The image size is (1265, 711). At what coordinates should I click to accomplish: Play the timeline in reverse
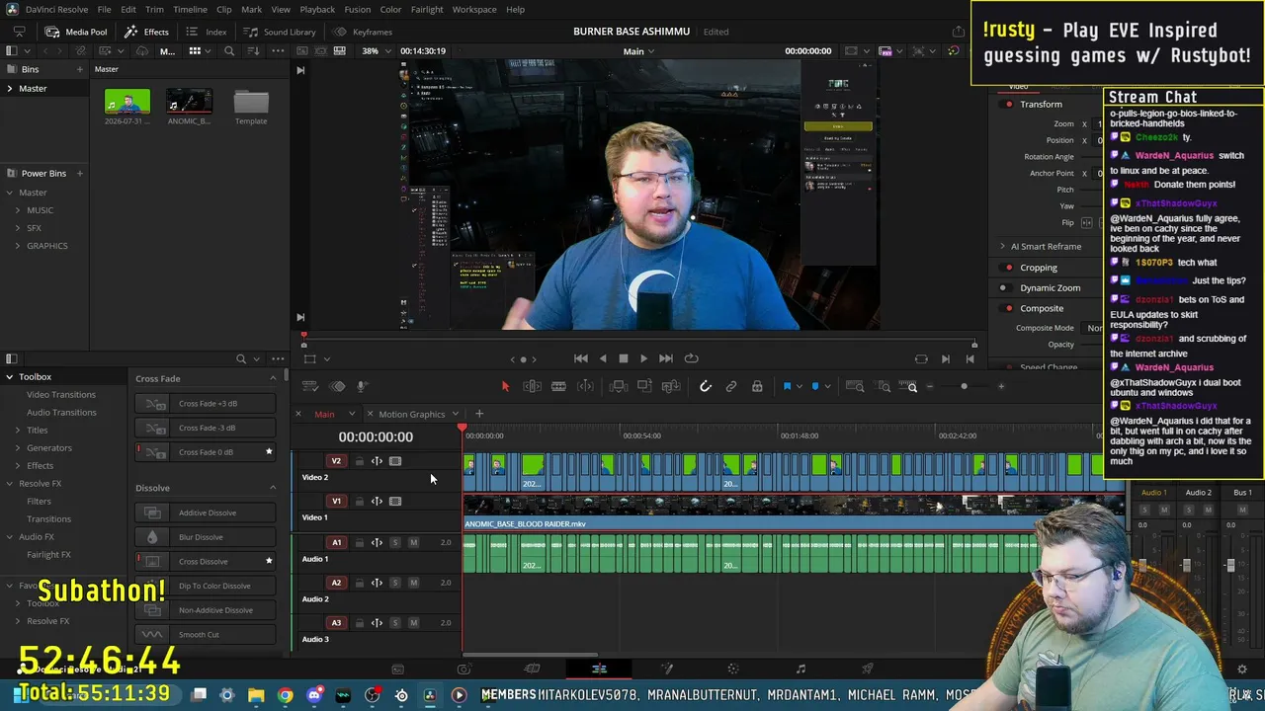point(603,358)
